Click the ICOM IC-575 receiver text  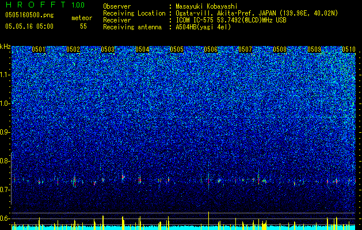[x=231, y=20]
